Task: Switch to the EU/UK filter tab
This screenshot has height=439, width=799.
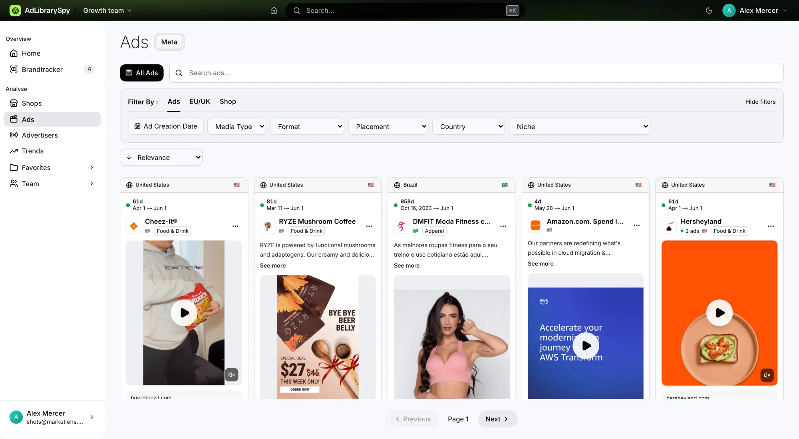Action: coord(200,102)
